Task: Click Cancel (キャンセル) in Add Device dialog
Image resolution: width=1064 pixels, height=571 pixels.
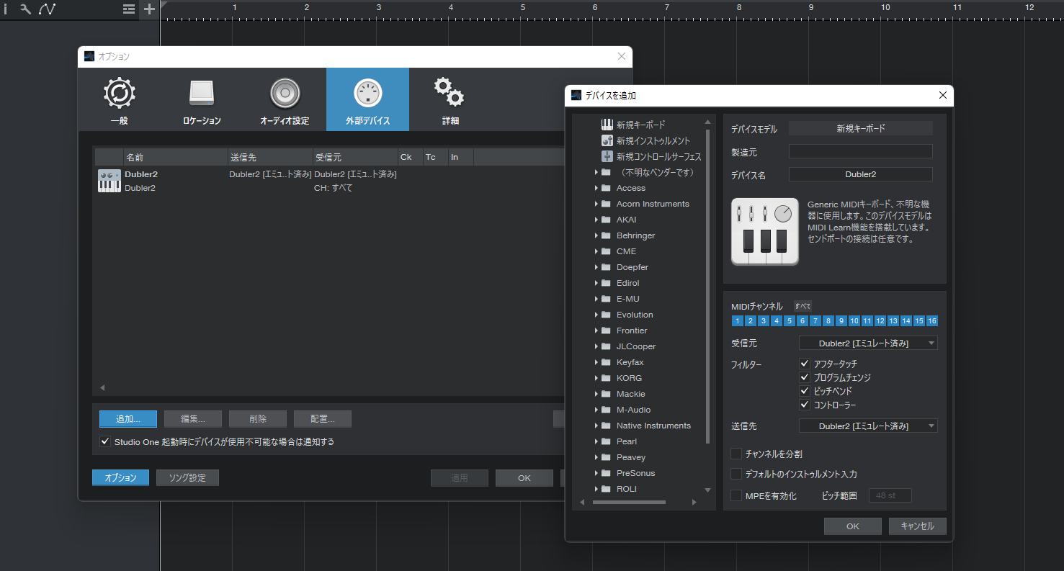Action: tap(918, 526)
